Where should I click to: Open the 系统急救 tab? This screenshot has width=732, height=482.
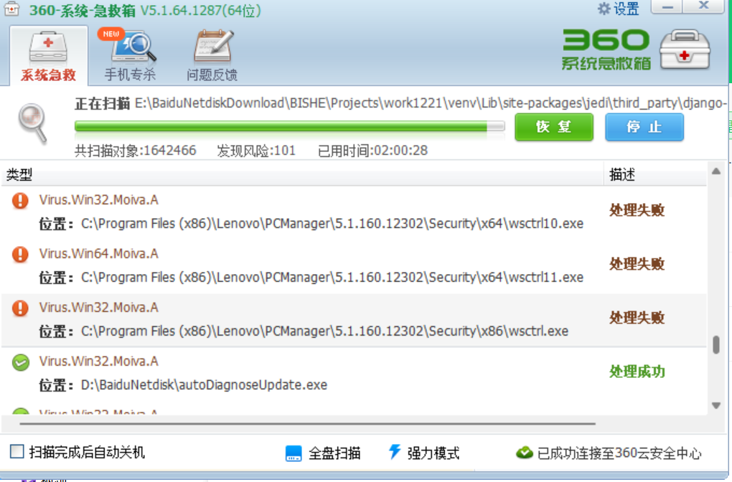click(49, 55)
